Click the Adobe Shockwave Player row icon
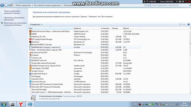 30,31
